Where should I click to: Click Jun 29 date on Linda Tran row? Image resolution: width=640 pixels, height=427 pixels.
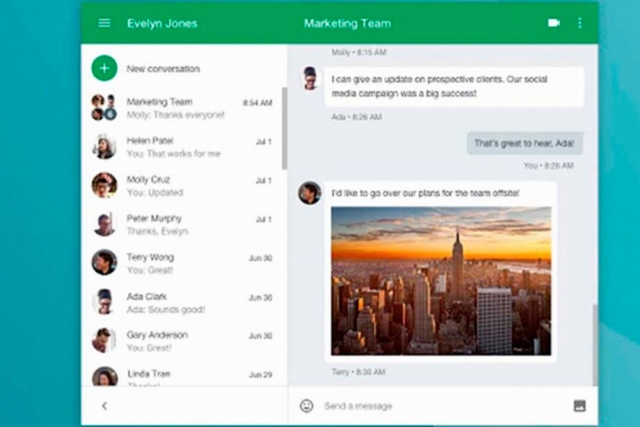(261, 375)
